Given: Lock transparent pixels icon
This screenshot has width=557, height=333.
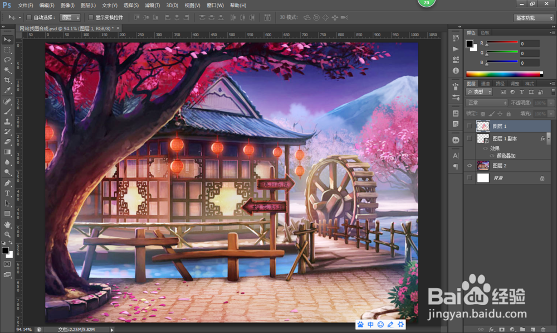Looking at the screenshot, I should (x=483, y=114).
